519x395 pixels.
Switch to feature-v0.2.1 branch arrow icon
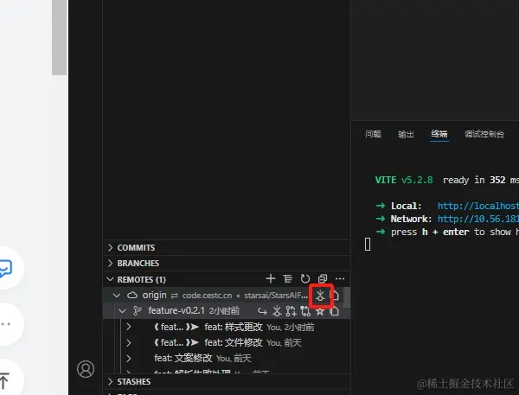click(262, 311)
